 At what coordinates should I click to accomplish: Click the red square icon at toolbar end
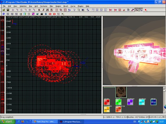pyautogui.click(x=146, y=10)
